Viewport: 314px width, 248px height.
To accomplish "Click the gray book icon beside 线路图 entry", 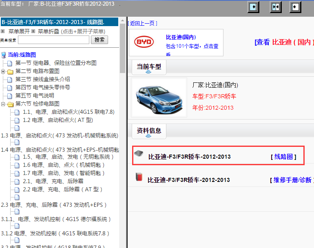I will pyautogui.click(x=139, y=153).
